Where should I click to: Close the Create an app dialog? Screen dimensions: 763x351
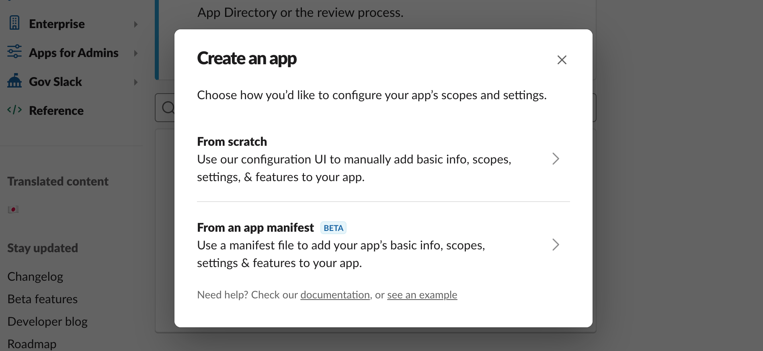[562, 60]
